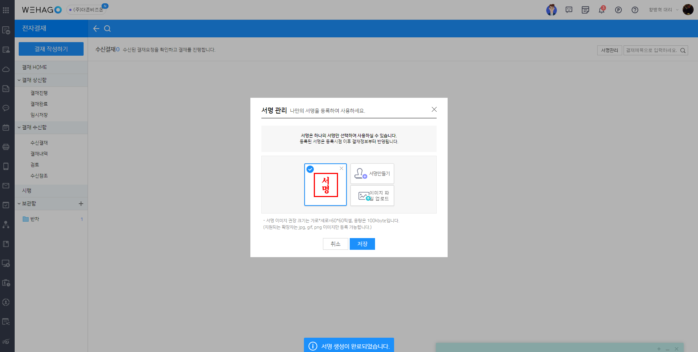The width and height of the screenshot is (698, 352).
Task: Toggle the blue checkmark on signature
Action: click(x=310, y=169)
